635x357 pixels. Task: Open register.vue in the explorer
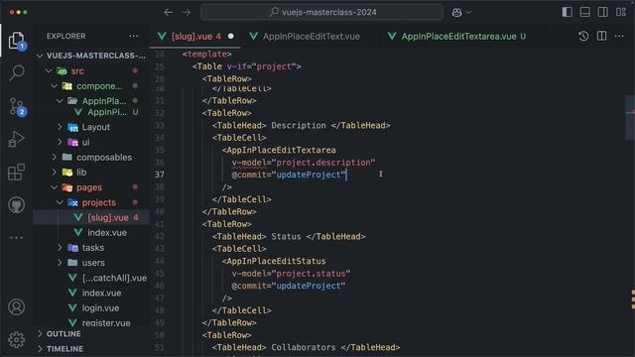(x=91, y=322)
